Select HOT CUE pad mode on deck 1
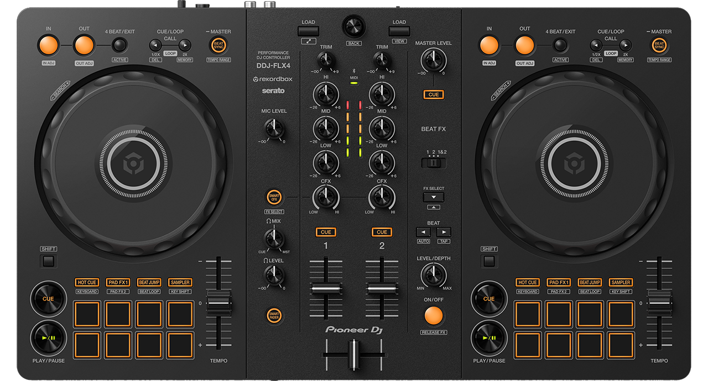 (x=87, y=282)
